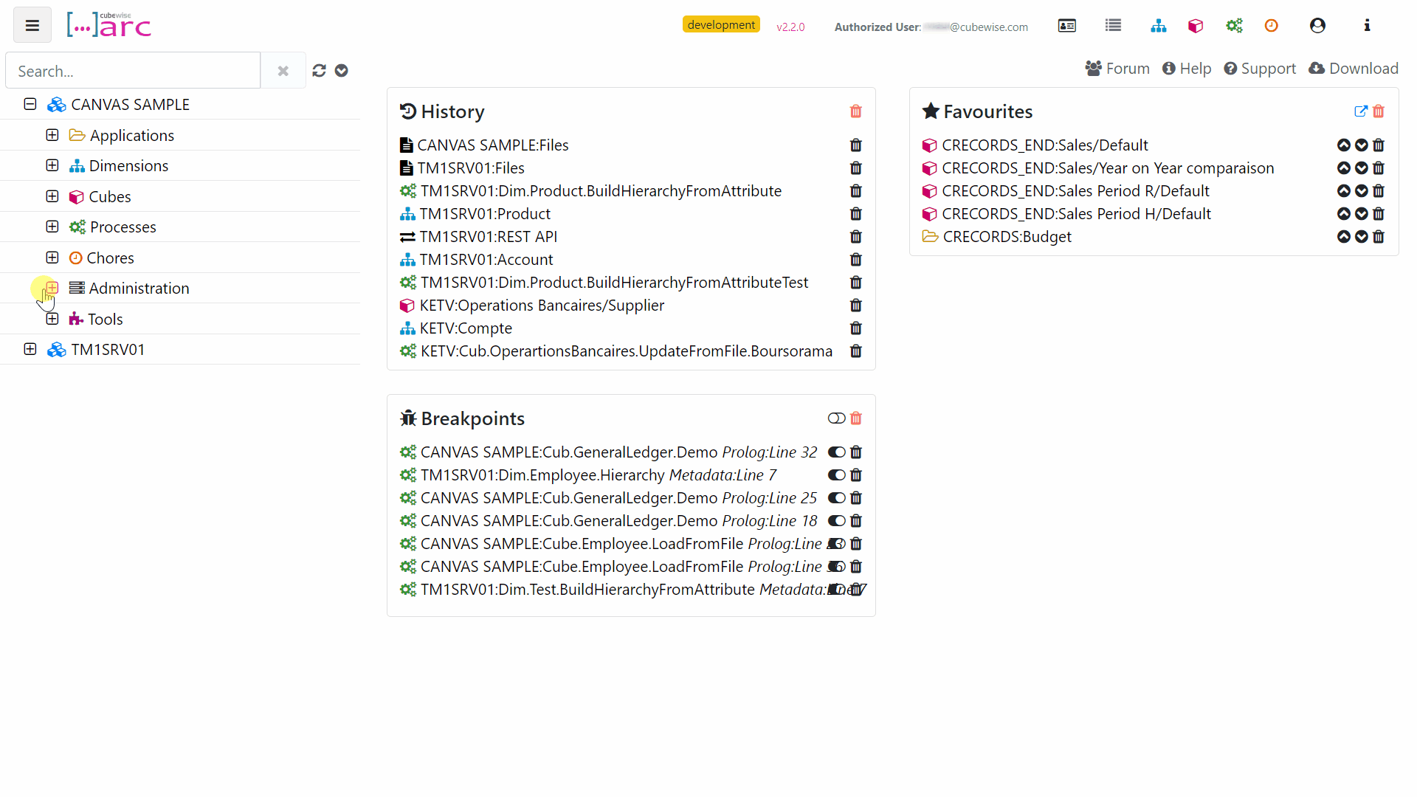Collapse the CANVAS SAMPLE tree node

point(30,104)
